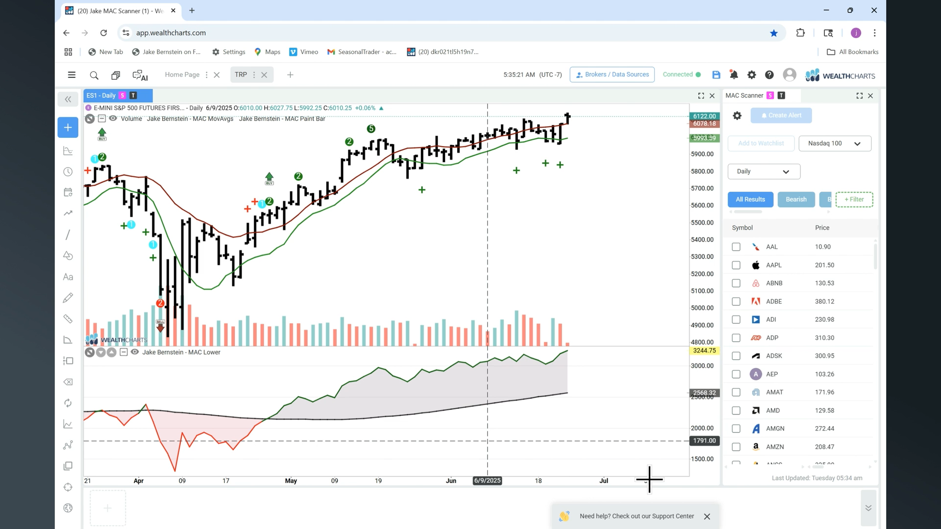Viewport: 941px width, 529px height.
Task: Open the Daily timeframe dropdown
Action: click(x=764, y=171)
